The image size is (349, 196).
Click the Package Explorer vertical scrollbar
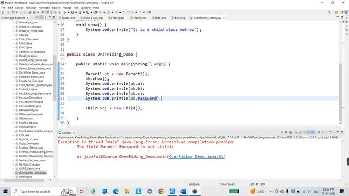coord(55,78)
